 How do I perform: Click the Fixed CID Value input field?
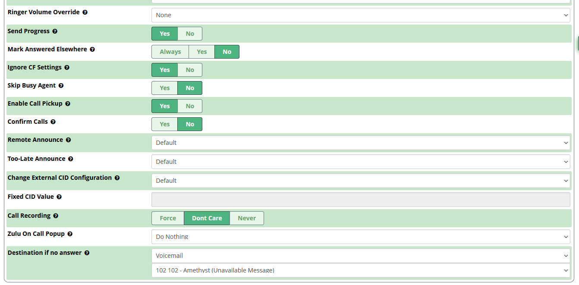tap(361, 200)
